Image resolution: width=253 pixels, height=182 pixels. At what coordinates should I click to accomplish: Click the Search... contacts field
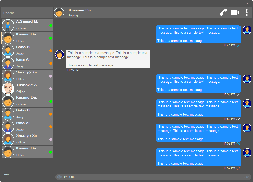[27, 175]
